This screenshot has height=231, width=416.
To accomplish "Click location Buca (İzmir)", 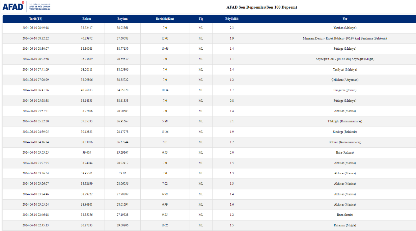I will [345, 215].
